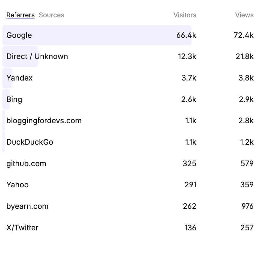Image resolution: width=258 pixels, height=265 pixels.
Task: Choose the Bing referrer row
Action: pos(14,99)
